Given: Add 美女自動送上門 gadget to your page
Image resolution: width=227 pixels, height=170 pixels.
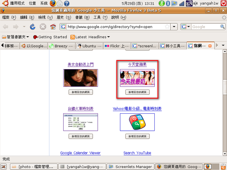Looking at the screenshot, I should pos(81,92).
